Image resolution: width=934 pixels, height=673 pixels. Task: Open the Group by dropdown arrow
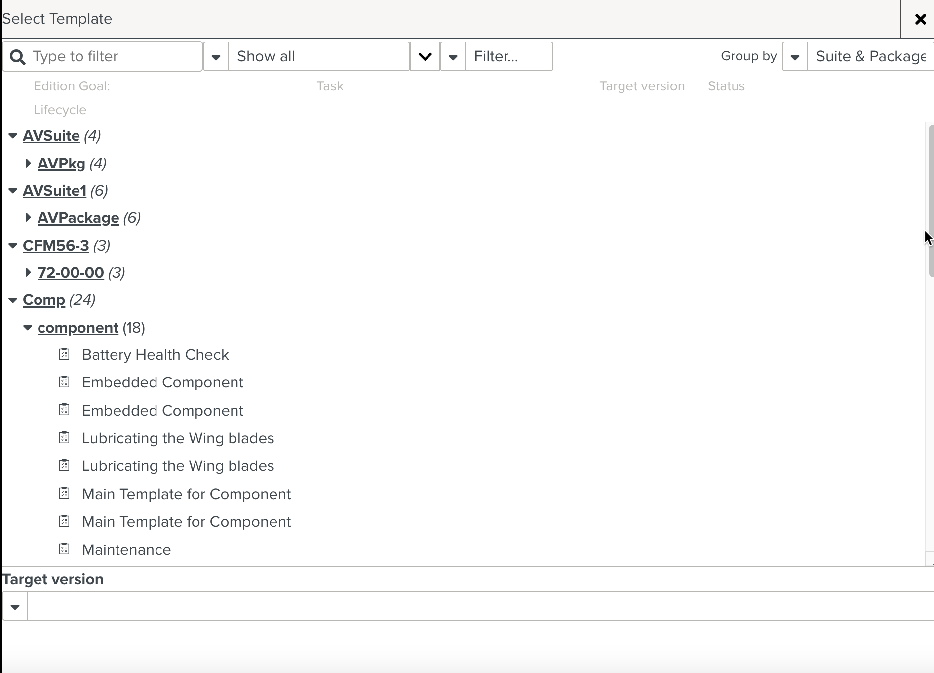pyautogui.click(x=795, y=56)
